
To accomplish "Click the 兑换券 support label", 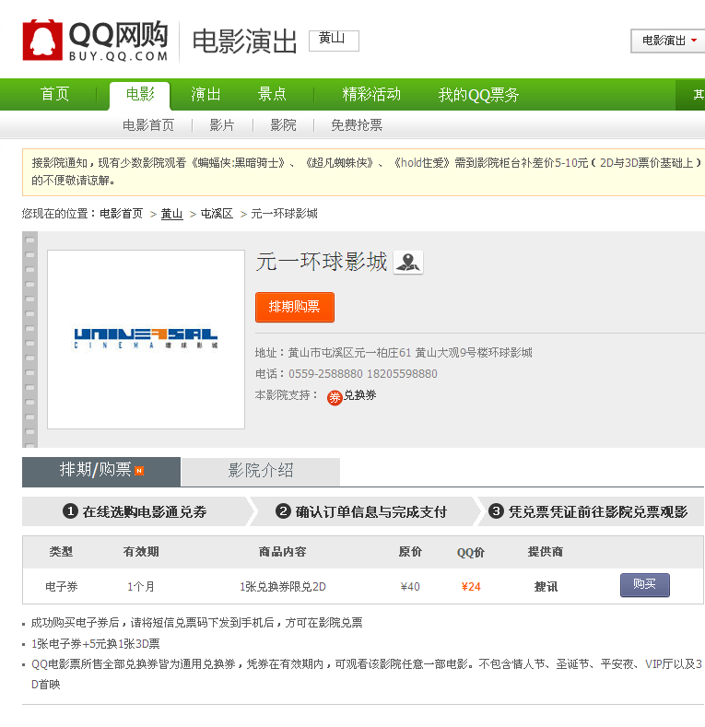I will click(x=359, y=395).
